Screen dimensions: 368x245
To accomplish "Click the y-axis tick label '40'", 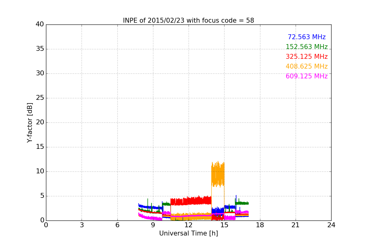I will (x=40, y=24).
